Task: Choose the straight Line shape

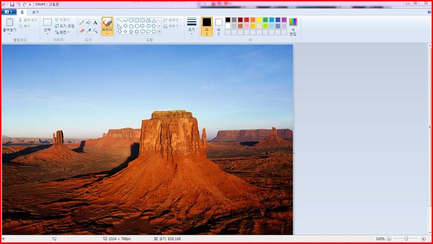Action: [x=119, y=20]
